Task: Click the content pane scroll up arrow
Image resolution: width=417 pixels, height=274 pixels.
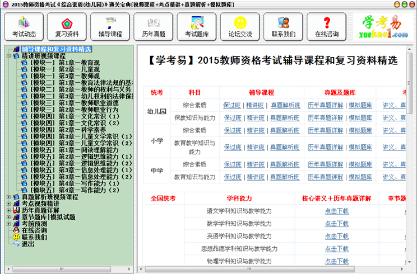Action: [409, 49]
